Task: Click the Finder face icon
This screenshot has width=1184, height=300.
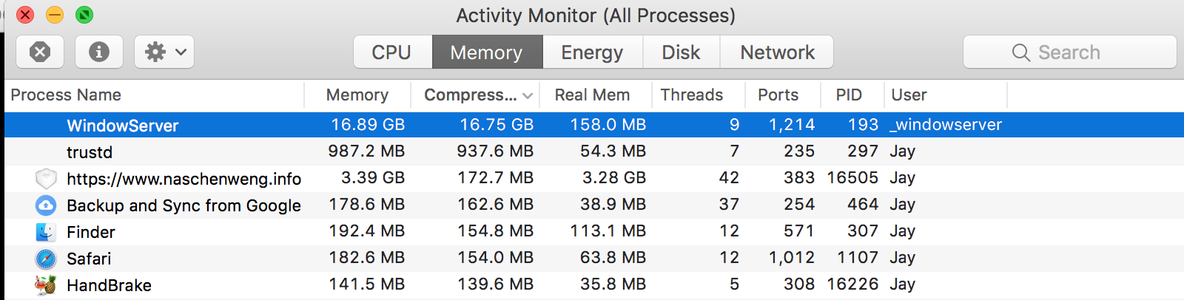Action: coord(46,232)
